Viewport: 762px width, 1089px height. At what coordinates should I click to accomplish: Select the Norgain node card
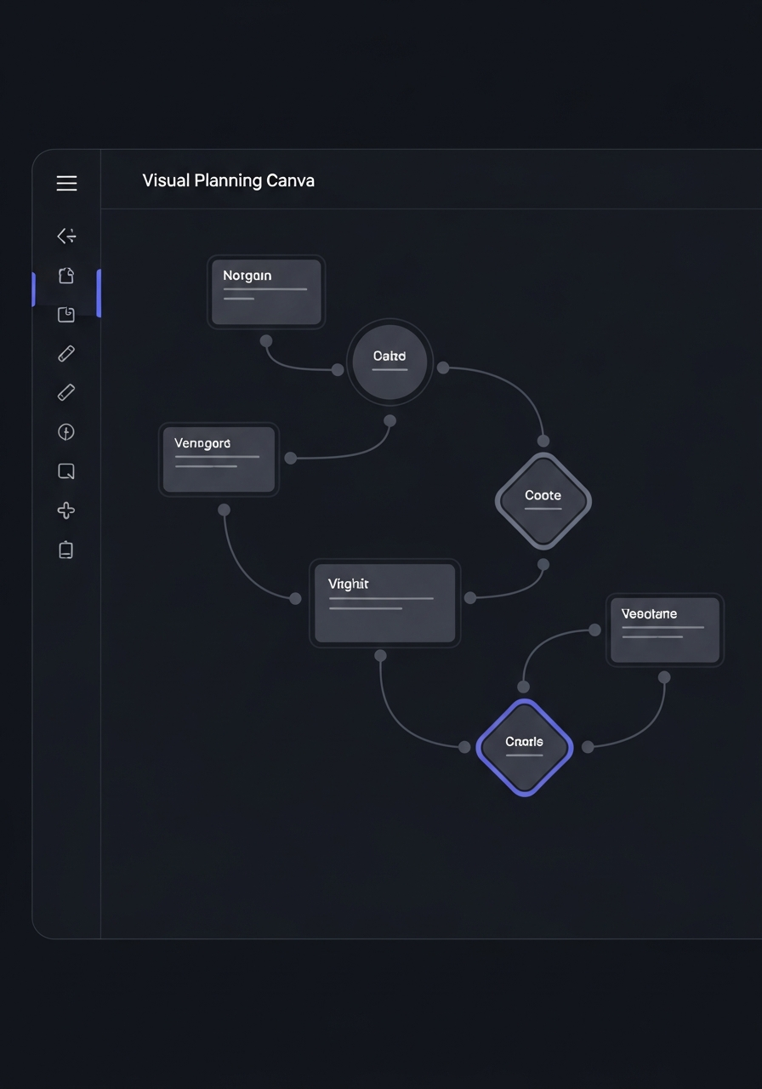[266, 292]
